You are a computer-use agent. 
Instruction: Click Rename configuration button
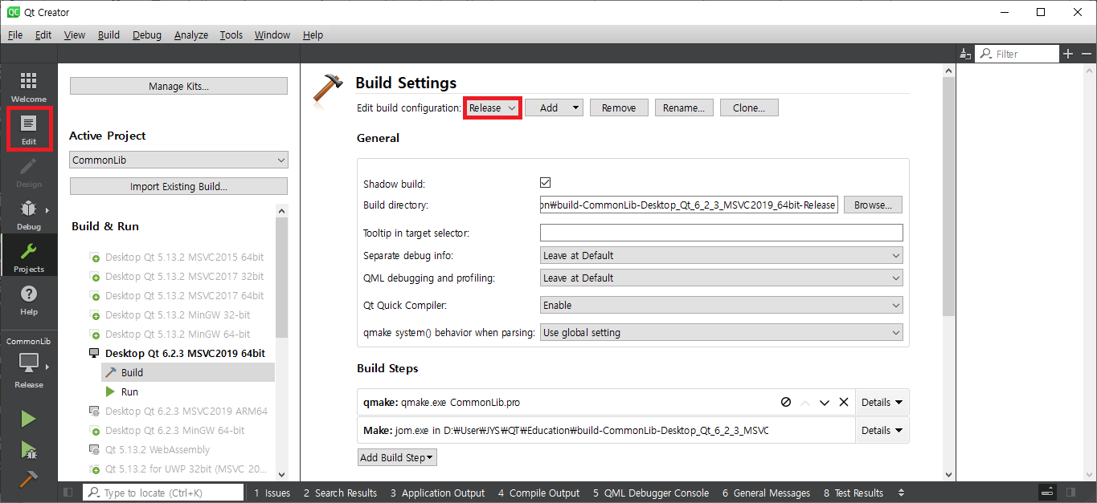tap(684, 107)
